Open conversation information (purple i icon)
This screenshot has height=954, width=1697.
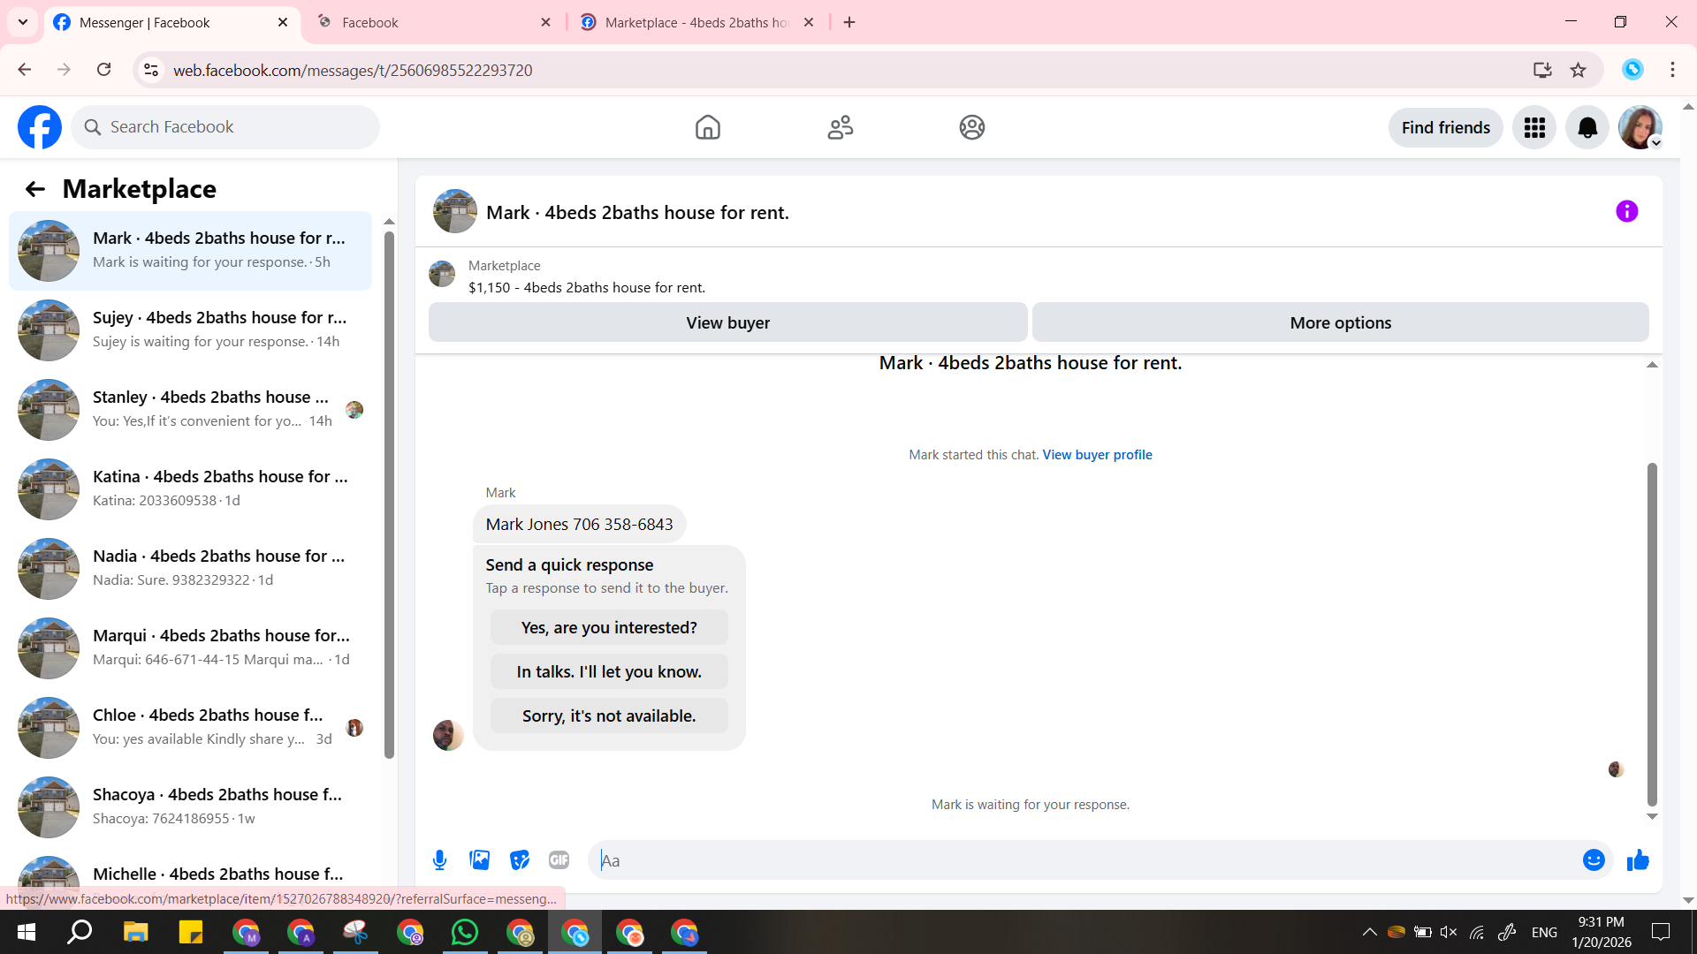click(1626, 211)
